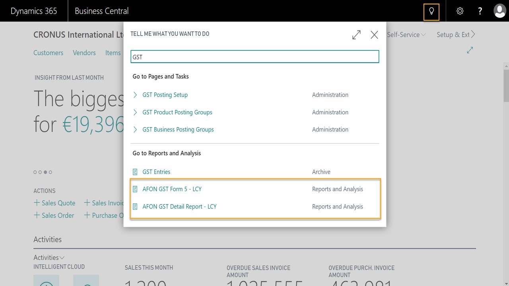509x286 pixels.
Task: Click report icon beside AFON GST Detail Report
Action: pyautogui.click(x=135, y=207)
